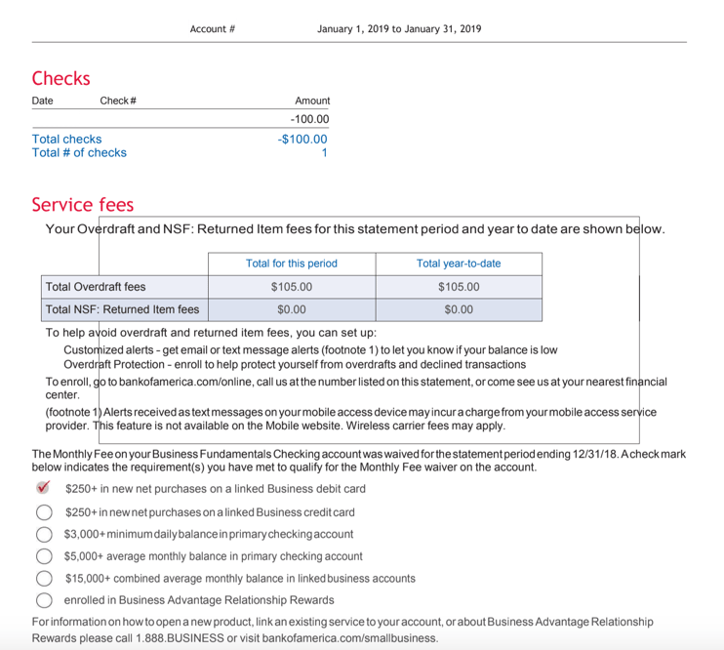
Task: Click the Check # column header
Action: [118, 101]
